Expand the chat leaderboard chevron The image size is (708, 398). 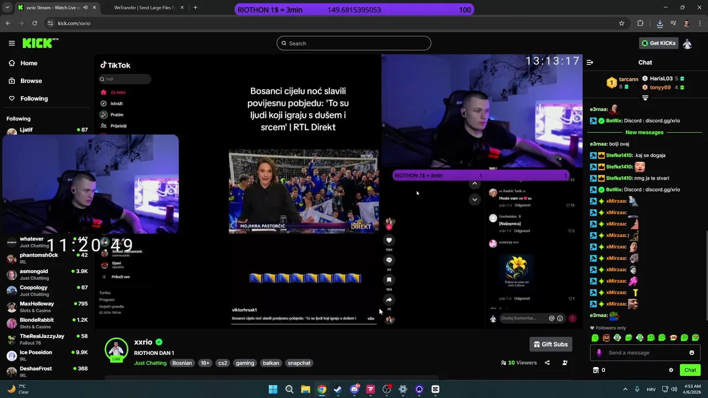click(x=645, y=98)
